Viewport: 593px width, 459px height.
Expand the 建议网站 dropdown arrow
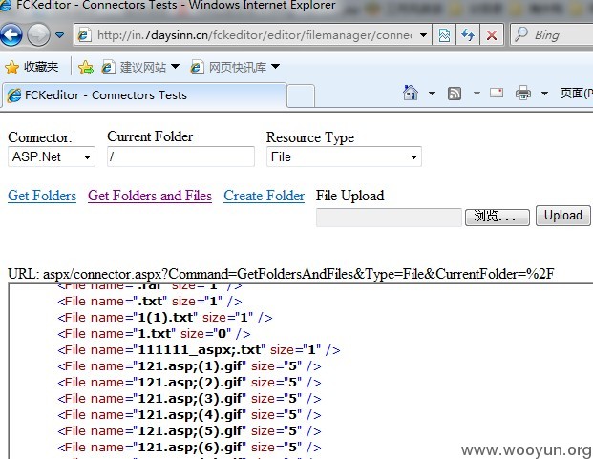[x=175, y=67]
